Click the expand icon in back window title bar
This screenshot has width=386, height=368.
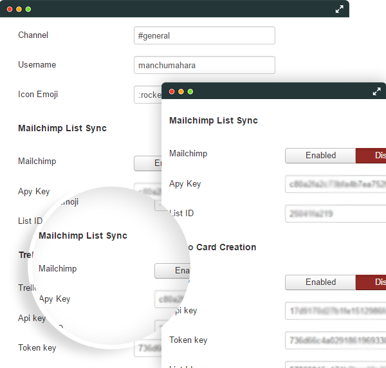pos(339,10)
